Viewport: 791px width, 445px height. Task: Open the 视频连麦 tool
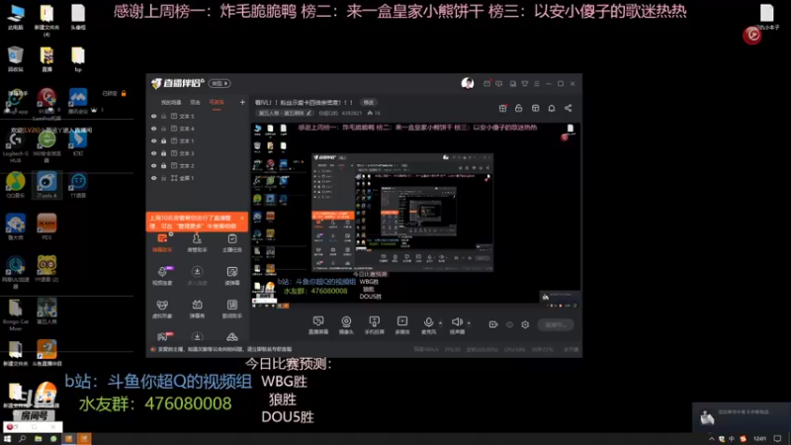(162, 276)
